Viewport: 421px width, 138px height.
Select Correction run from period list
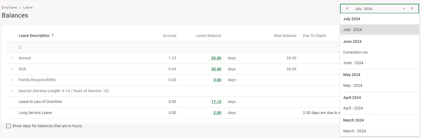click(x=355, y=52)
